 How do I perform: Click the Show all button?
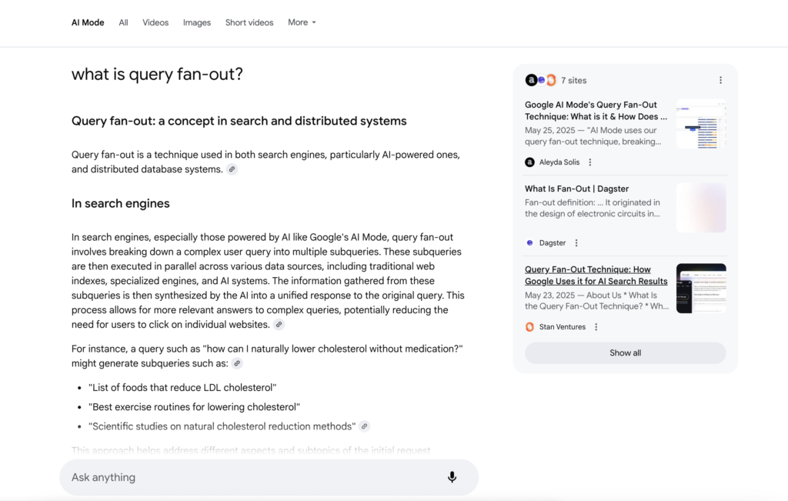click(x=625, y=352)
